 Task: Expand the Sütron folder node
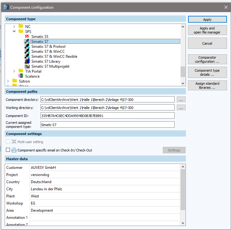[8, 81]
